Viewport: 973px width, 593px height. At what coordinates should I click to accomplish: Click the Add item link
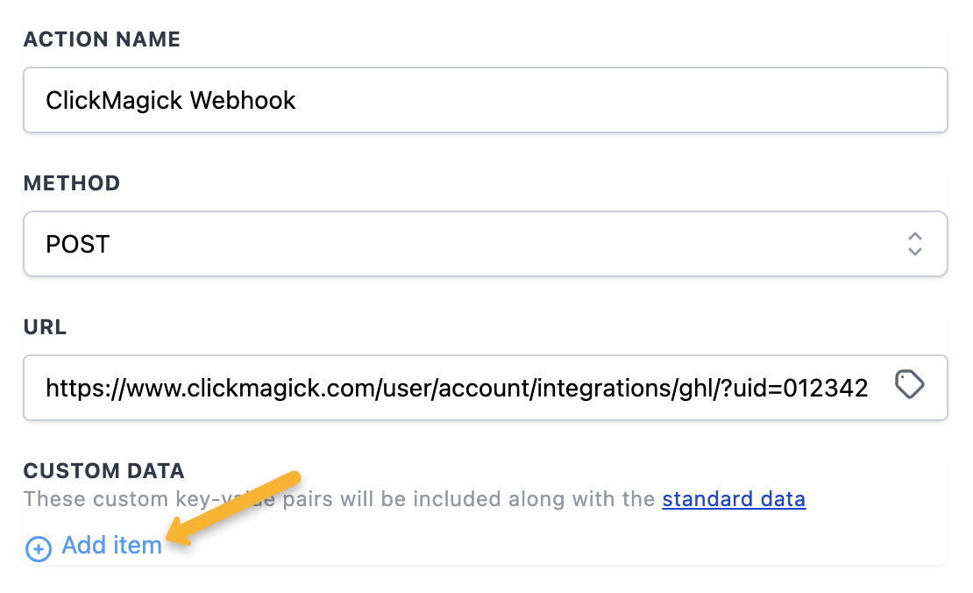point(111,546)
